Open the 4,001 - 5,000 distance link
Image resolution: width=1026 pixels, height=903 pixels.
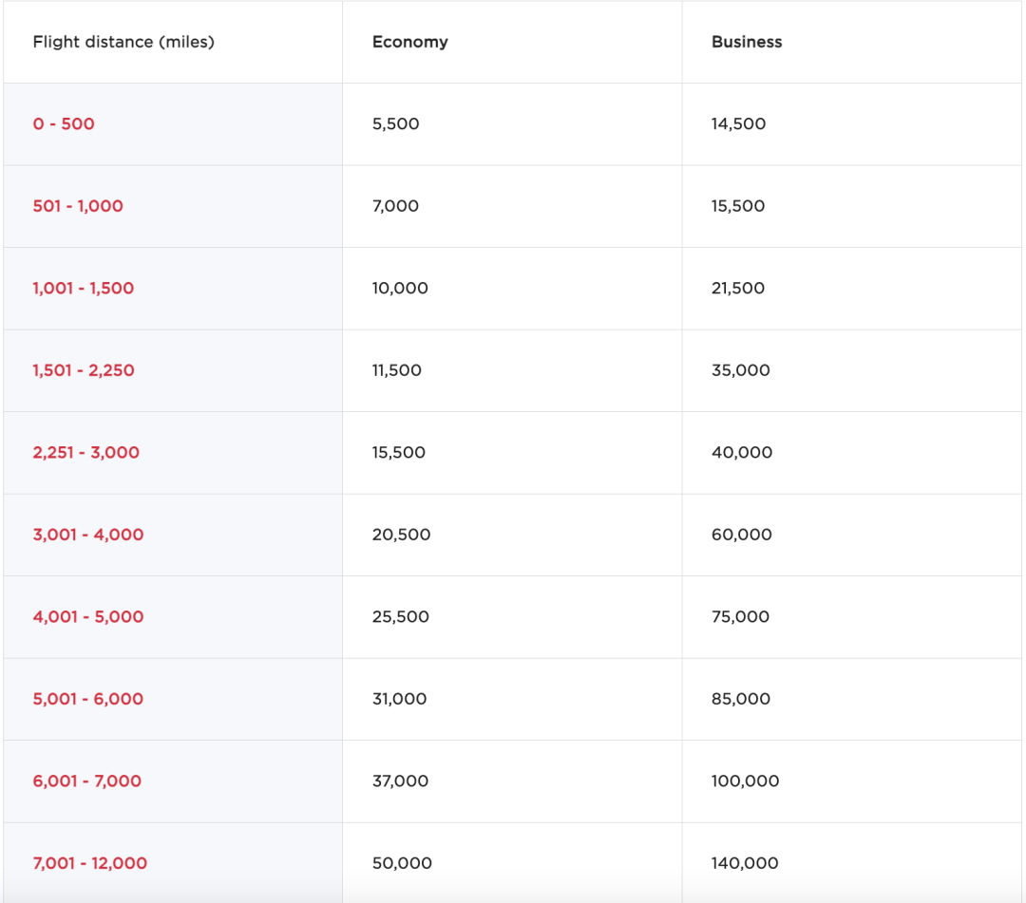[88, 616]
